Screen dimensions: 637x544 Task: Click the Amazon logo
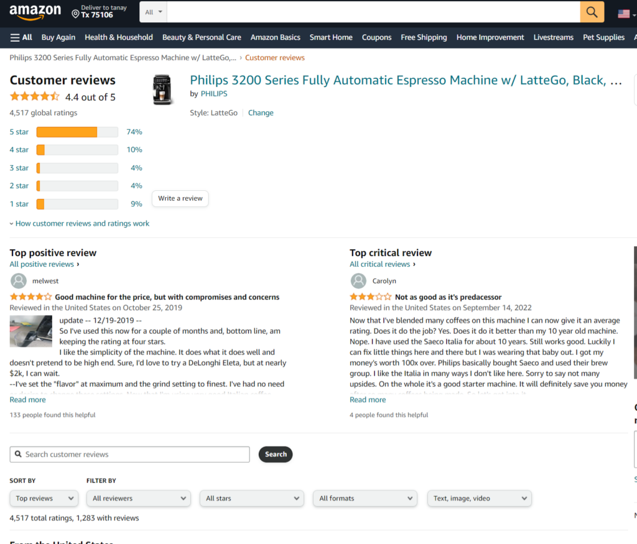point(35,12)
